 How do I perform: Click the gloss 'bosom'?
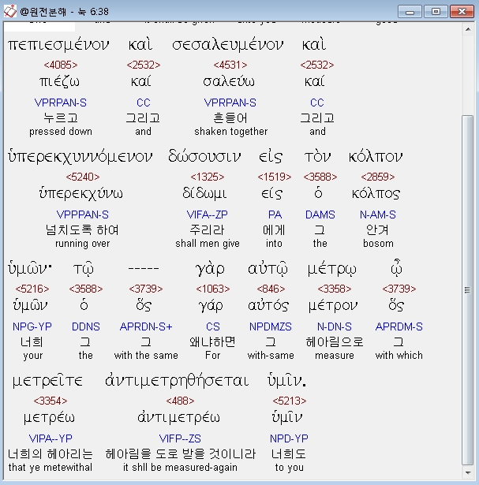(x=378, y=244)
